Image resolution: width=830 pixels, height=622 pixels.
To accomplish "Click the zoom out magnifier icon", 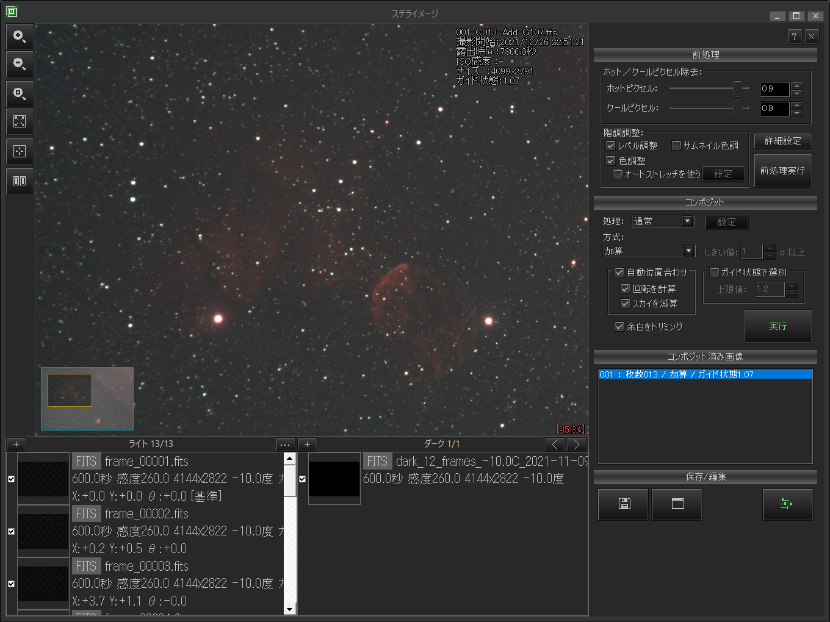I will [x=20, y=64].
